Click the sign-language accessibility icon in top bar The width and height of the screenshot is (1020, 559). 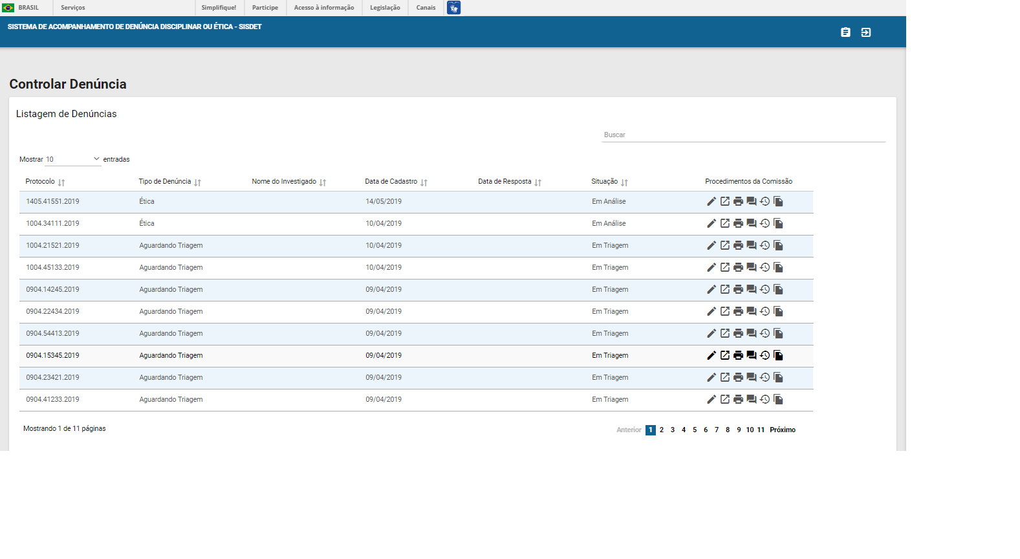[x=453, y=8]
